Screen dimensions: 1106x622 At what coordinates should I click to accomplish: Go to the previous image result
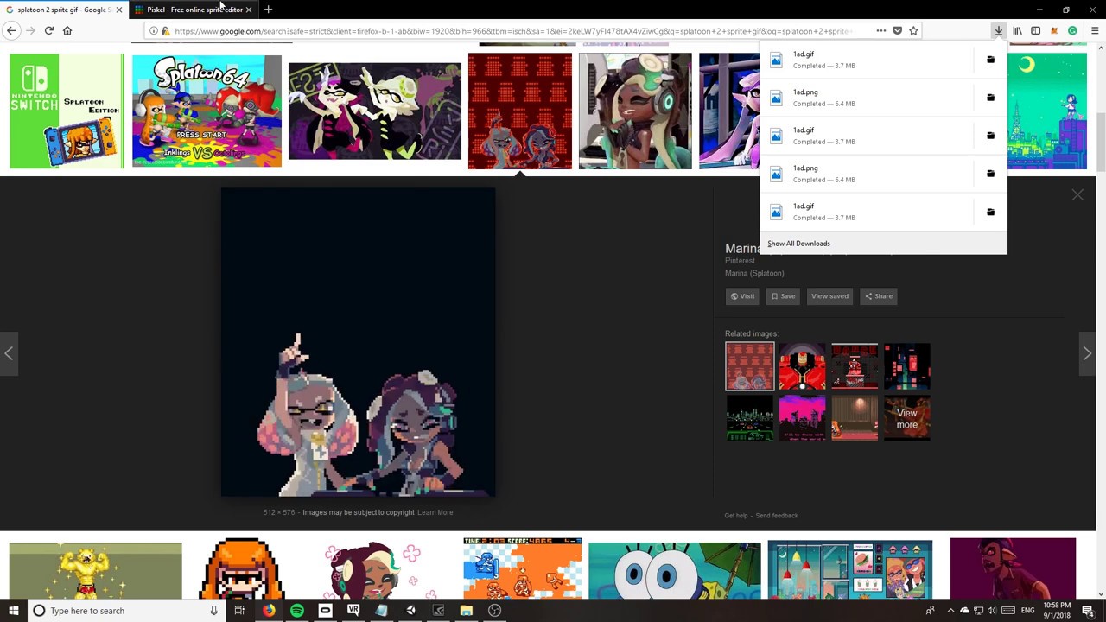(9, 353)
